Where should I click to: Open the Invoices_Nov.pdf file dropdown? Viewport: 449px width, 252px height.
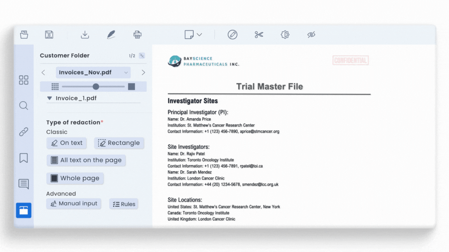[x=93, y=73]
